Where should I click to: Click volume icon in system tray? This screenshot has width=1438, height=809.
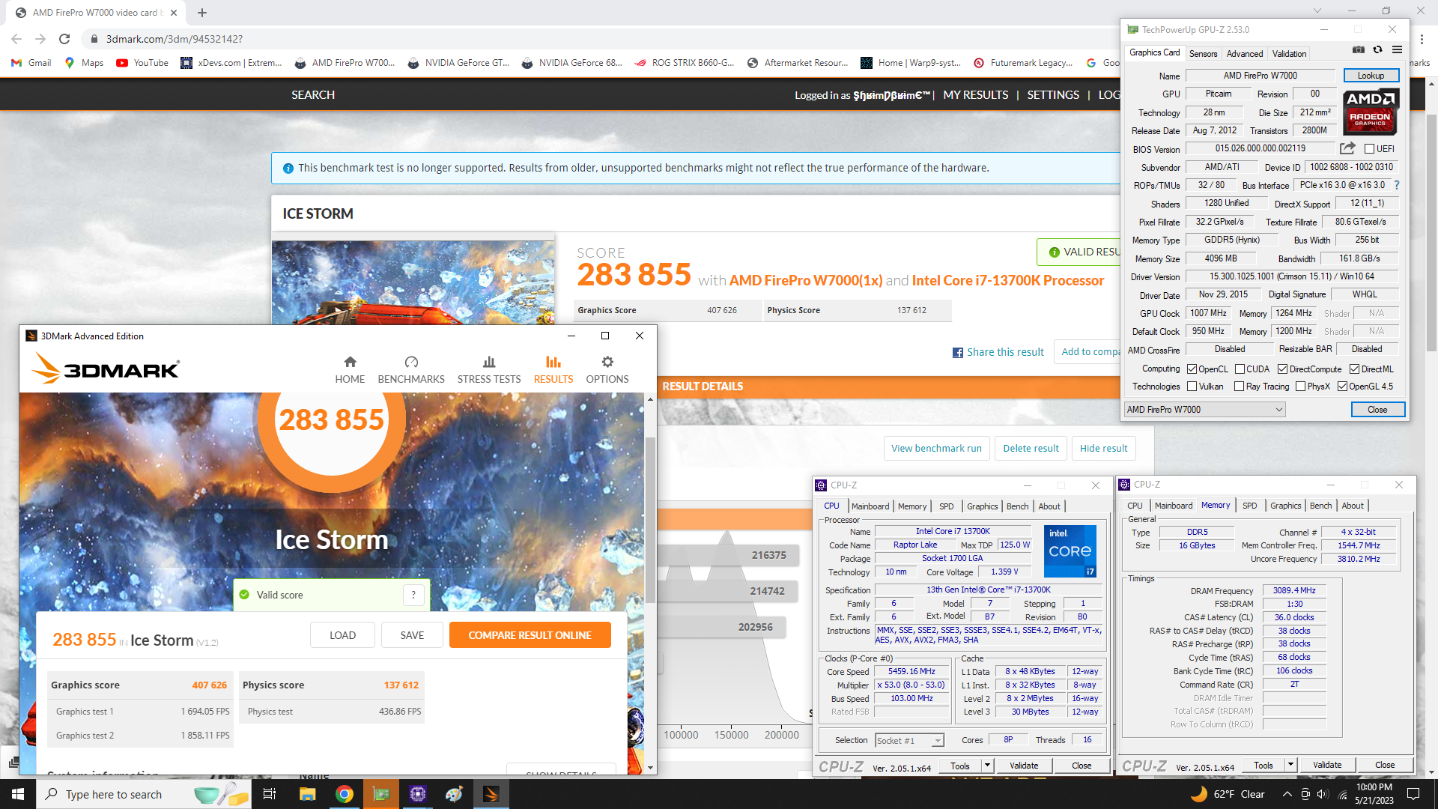(x=1322, y=794)
